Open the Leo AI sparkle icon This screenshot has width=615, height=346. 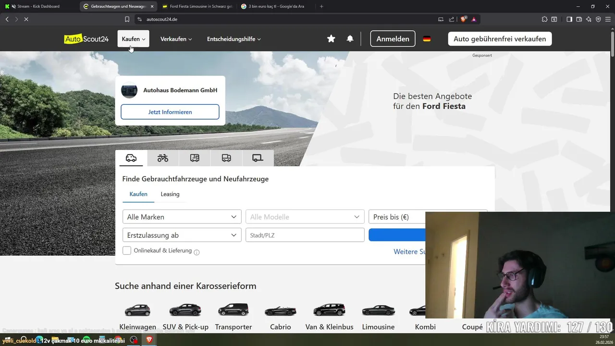(x=589, y=19)
